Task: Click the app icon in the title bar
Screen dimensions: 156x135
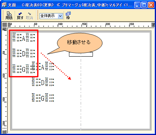Action: coord(4,5)
